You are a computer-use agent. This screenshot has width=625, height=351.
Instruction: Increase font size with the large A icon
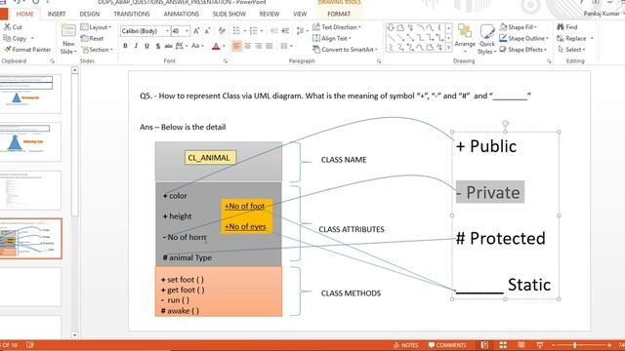[x=196, y=31]
